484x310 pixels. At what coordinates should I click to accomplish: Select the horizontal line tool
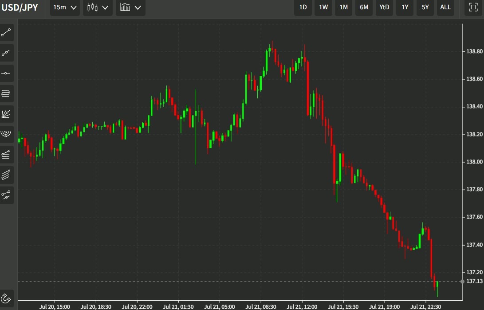coord(6,74)
